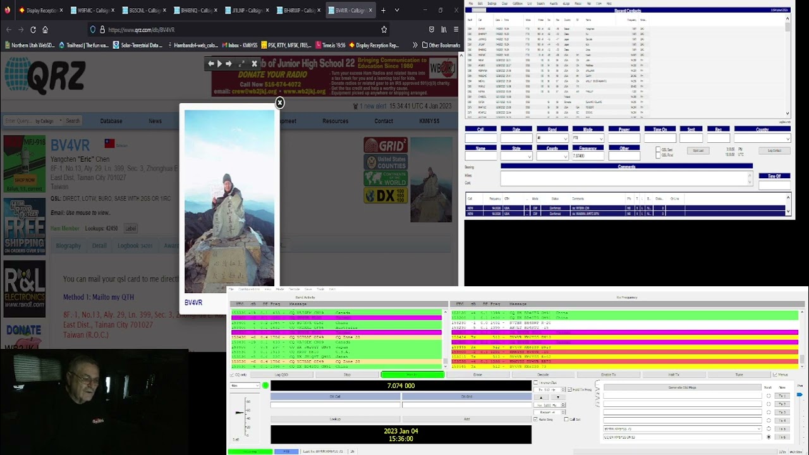This screenshot has height=455, width=809.
Task: Open the QRZ Database menu
Action: coord(111,121)
